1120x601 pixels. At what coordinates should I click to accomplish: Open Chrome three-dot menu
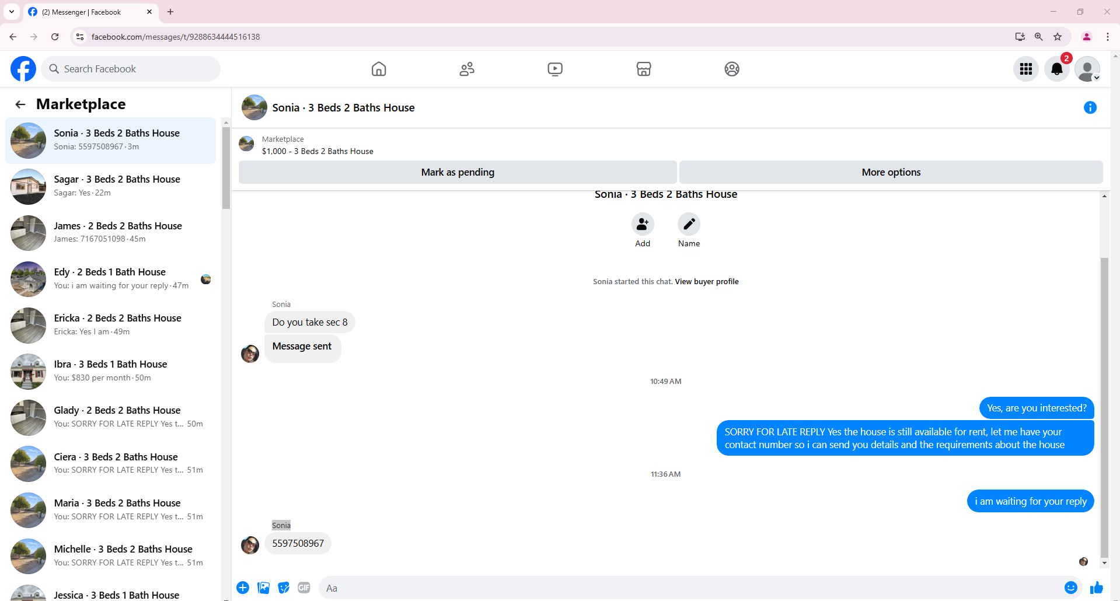point(1108,37)
